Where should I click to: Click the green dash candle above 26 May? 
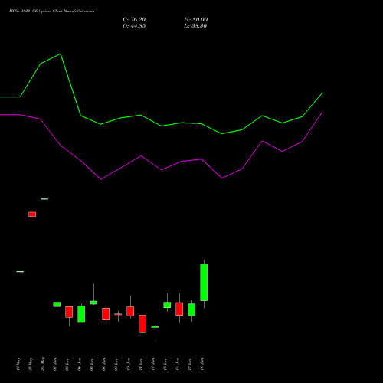44,199
